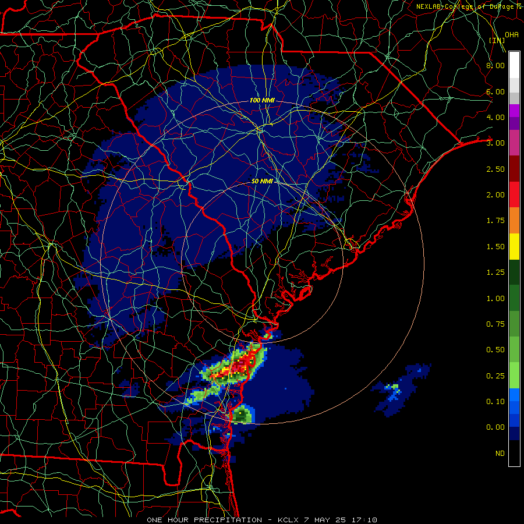Click the "ND" legend label

pos(500,454)
